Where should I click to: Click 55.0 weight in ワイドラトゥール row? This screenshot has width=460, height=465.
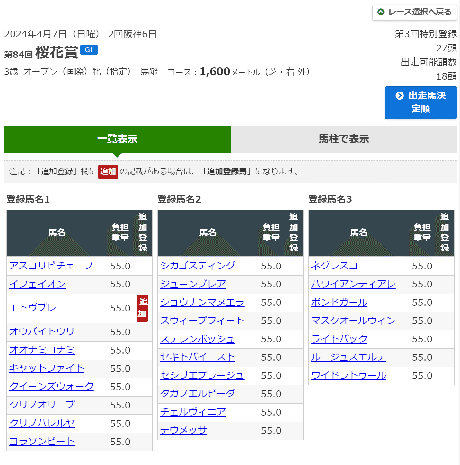(x=422, y=376)
